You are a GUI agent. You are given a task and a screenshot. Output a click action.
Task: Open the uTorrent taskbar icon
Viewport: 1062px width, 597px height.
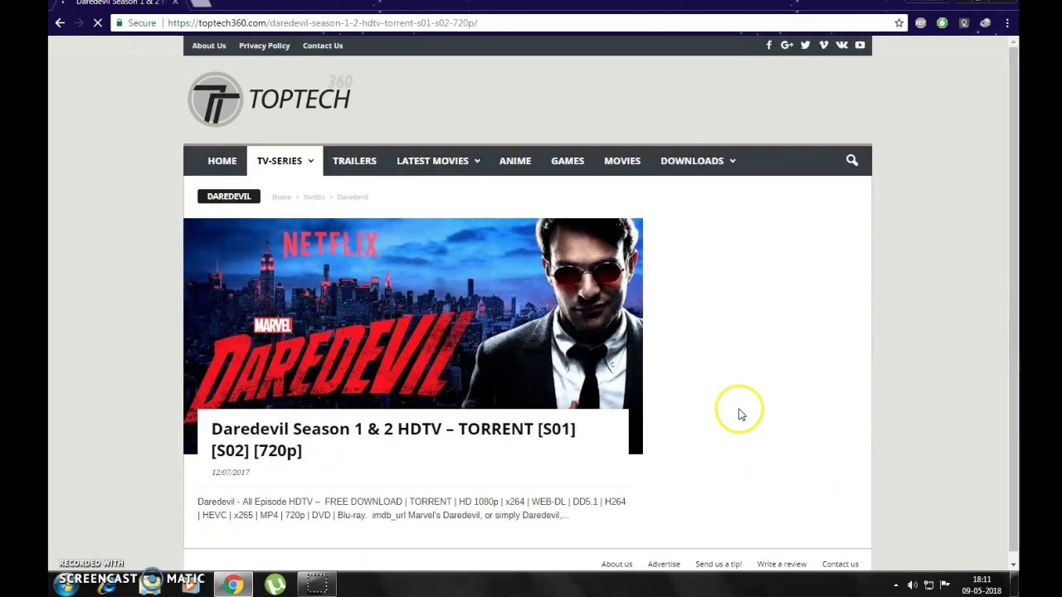(x=275, y=585)
